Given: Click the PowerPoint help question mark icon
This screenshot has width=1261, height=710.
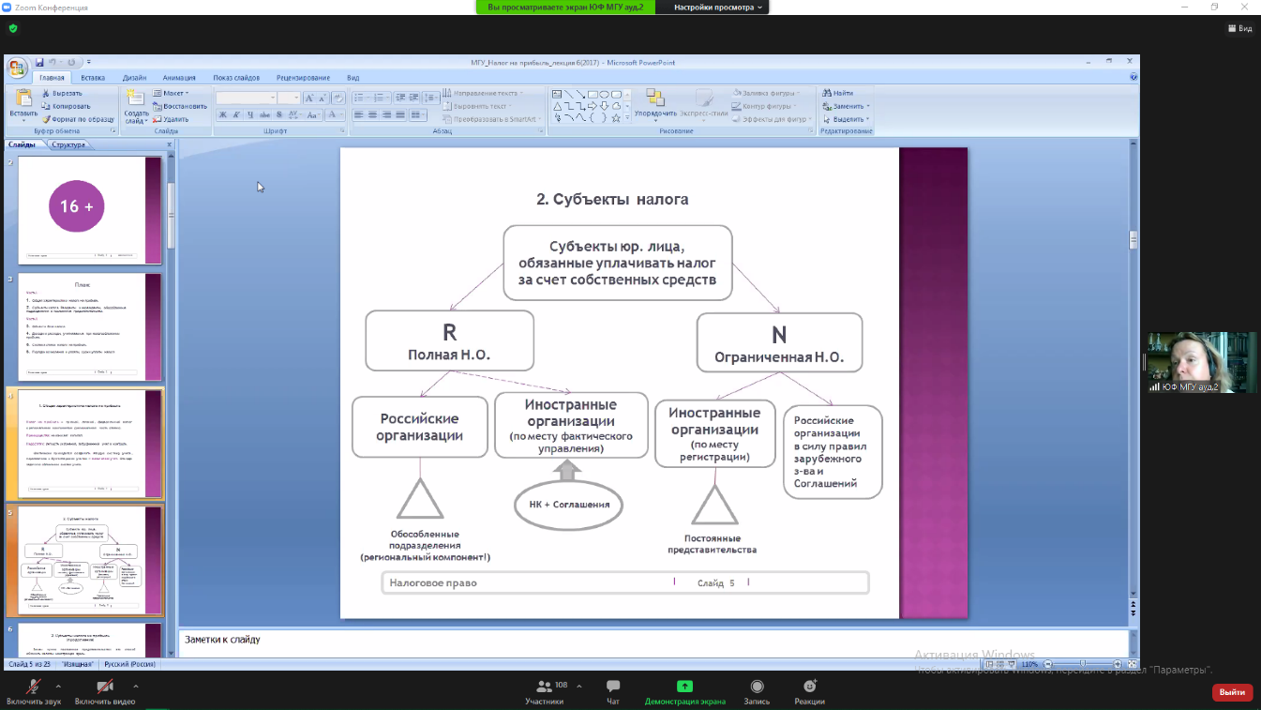Looking at the screenshot, I should coord(1133,78).
